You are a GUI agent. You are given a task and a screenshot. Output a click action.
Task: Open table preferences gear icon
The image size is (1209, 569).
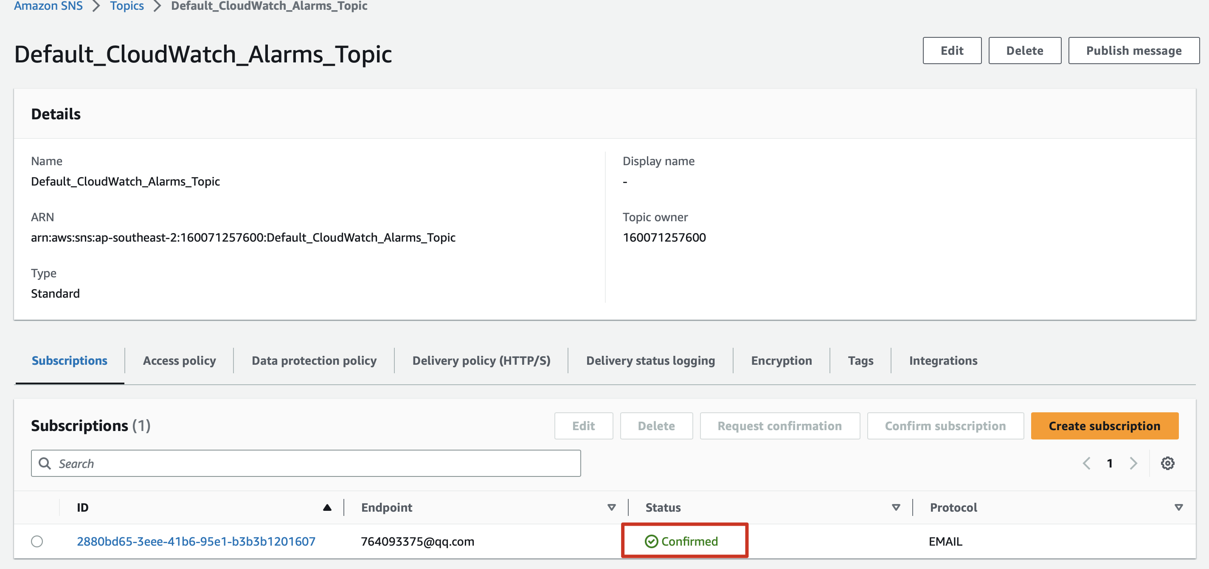1167,463
